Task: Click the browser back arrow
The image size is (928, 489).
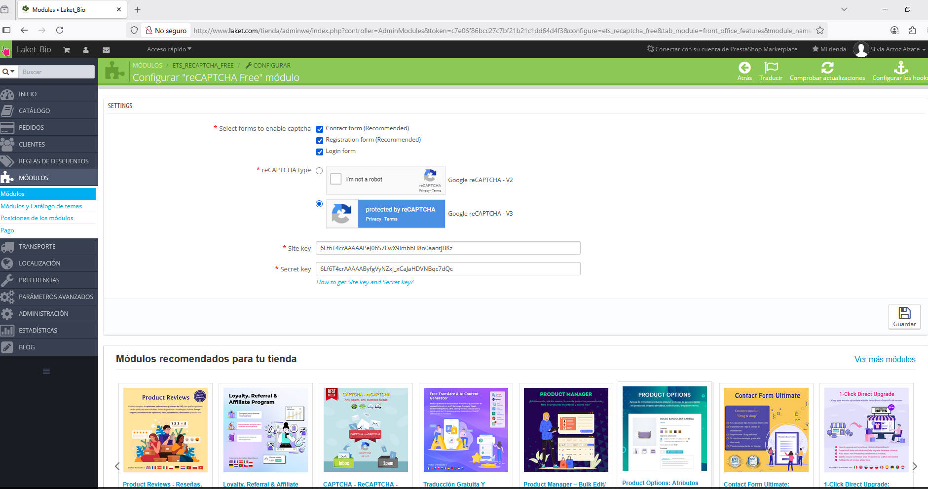Action: 24,30
